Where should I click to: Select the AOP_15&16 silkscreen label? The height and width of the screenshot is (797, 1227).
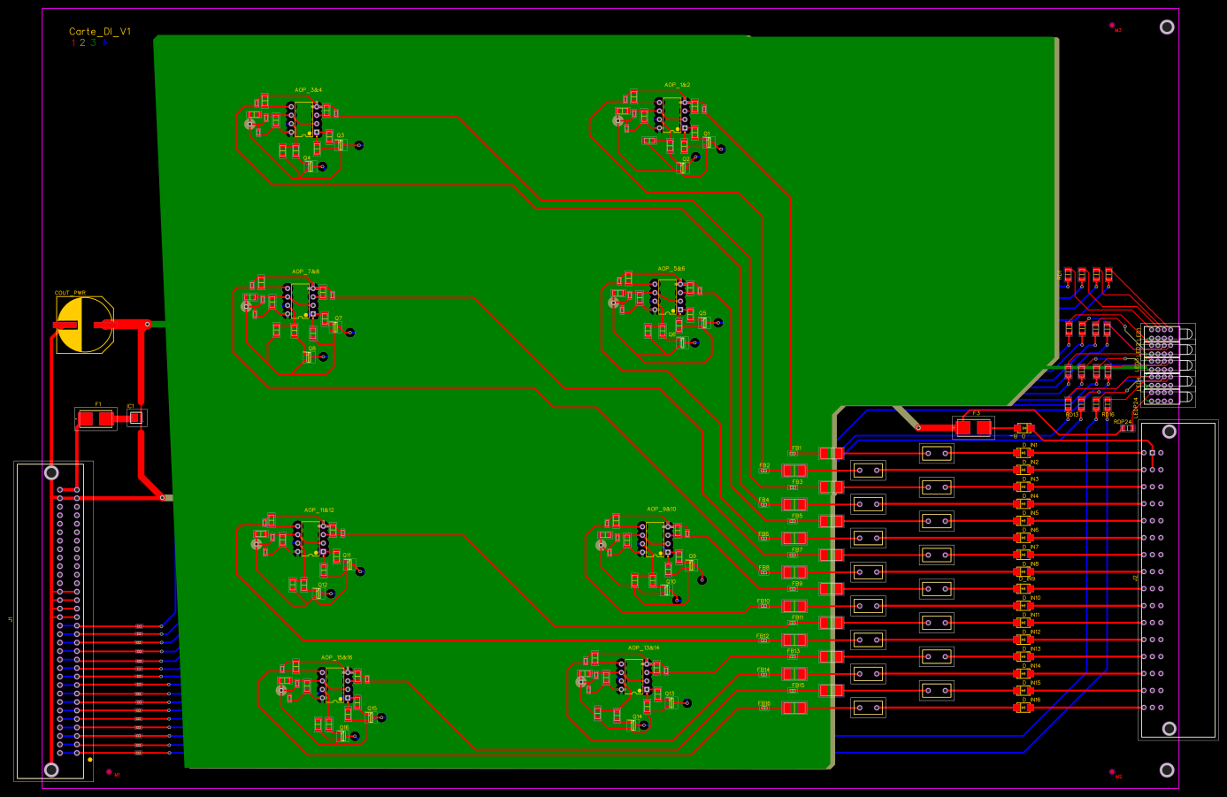click(336, 656)
